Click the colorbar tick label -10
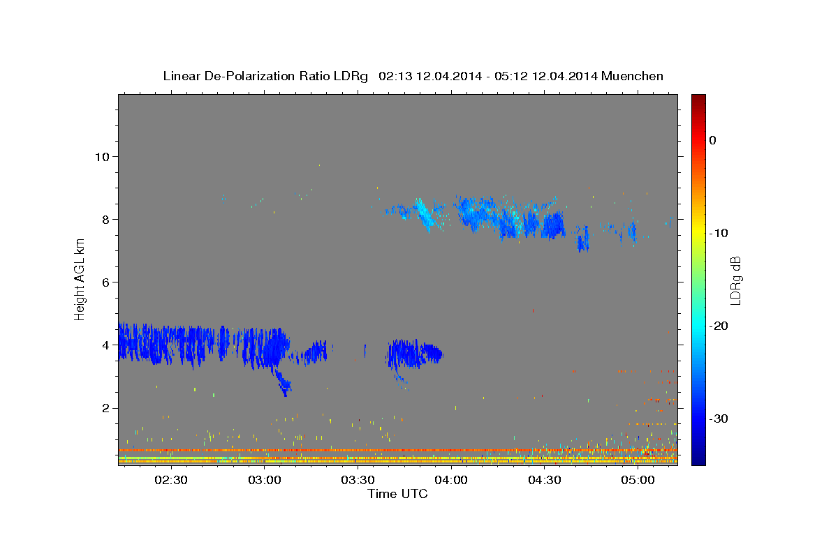Image resolution: width=838 pixels, height=558 pixels. tap(717, 233)
